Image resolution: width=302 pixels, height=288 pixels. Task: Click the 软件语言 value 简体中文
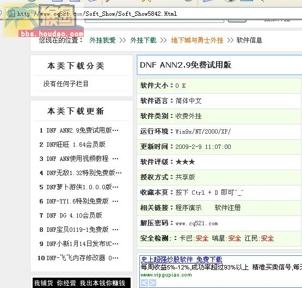[188, 101]
